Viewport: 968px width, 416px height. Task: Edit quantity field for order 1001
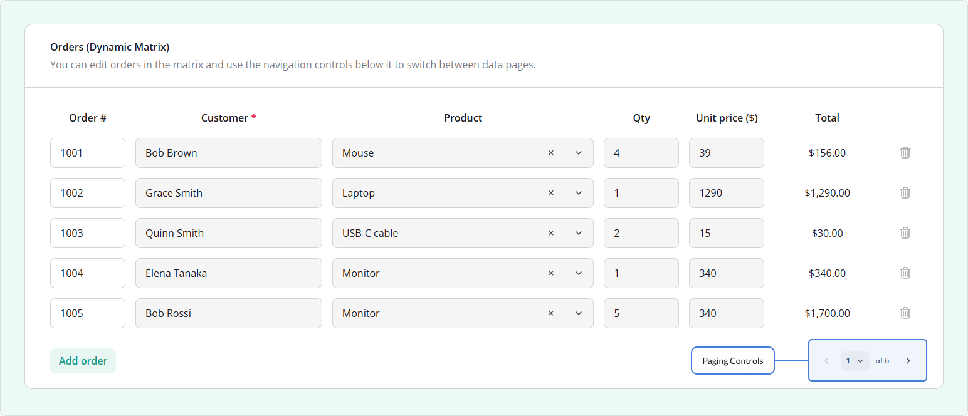pyautogui.click(x=641, y=153)
